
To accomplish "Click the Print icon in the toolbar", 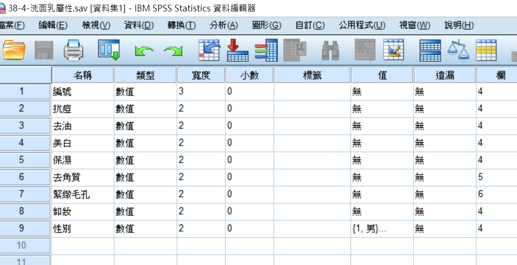I will click(73, 49).
